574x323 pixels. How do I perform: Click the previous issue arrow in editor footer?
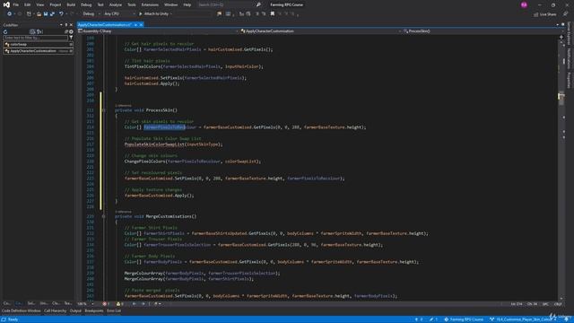coord(135,304)
